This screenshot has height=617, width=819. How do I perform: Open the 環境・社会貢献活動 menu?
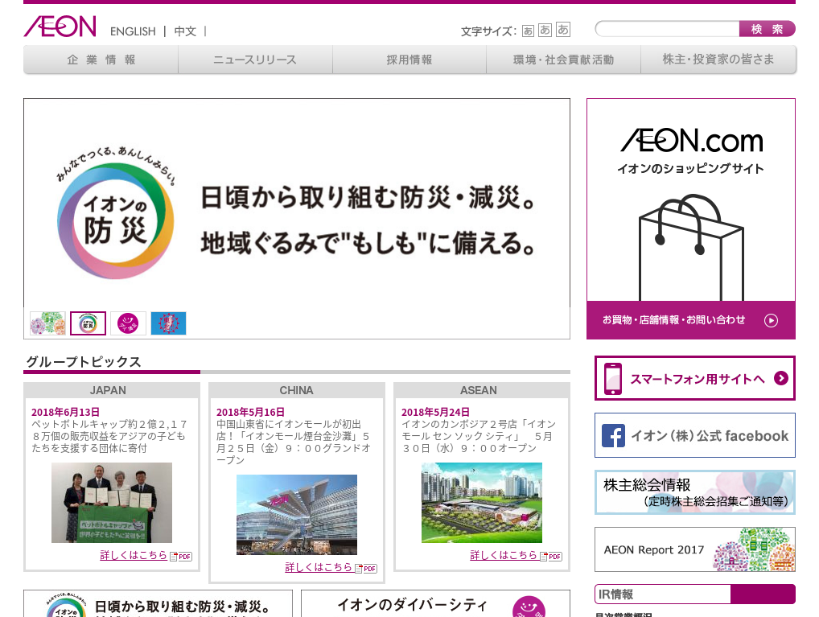pos(564,60)
